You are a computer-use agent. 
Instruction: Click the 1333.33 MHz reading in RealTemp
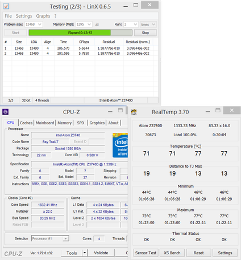pyautogui.click(x=185, y=125)
